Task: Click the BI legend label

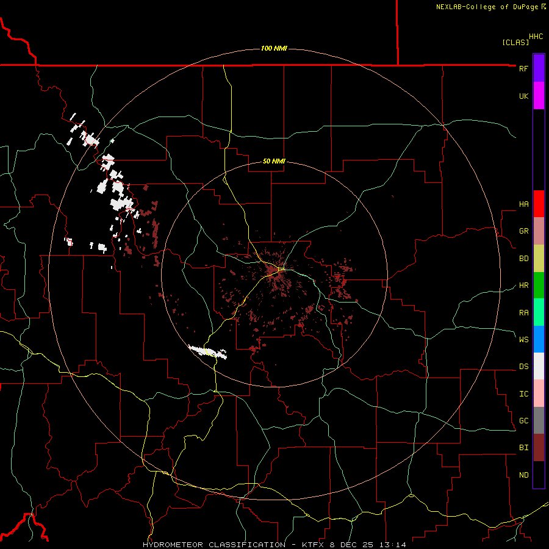Action: coord(523,448)
